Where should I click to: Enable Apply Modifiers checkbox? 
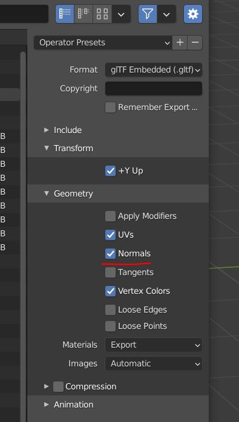point(110,216)
